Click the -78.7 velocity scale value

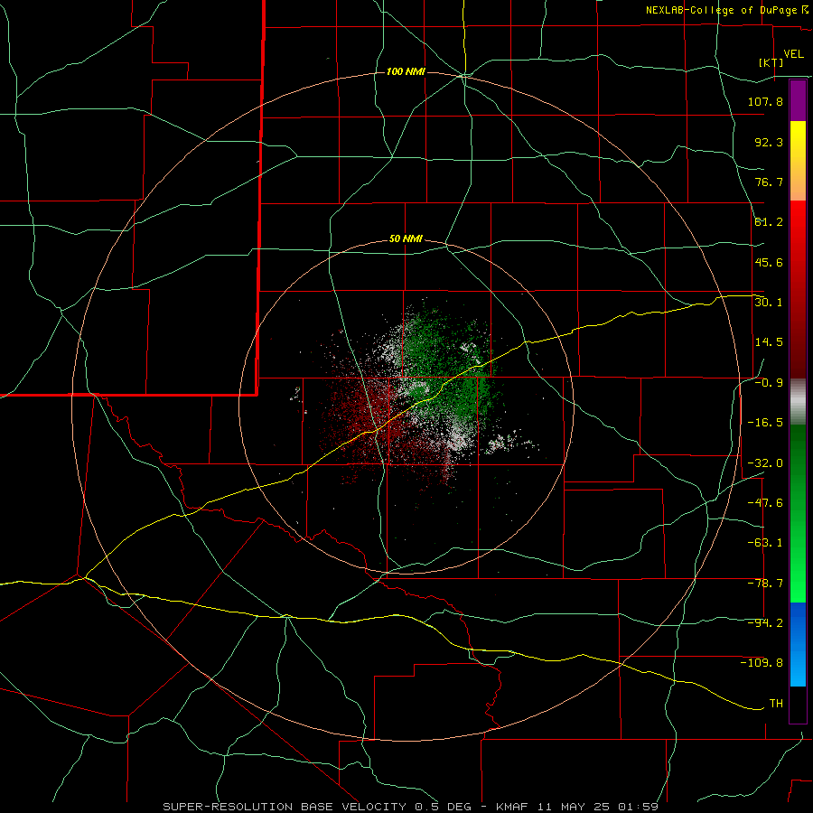[x=765, y=584]
